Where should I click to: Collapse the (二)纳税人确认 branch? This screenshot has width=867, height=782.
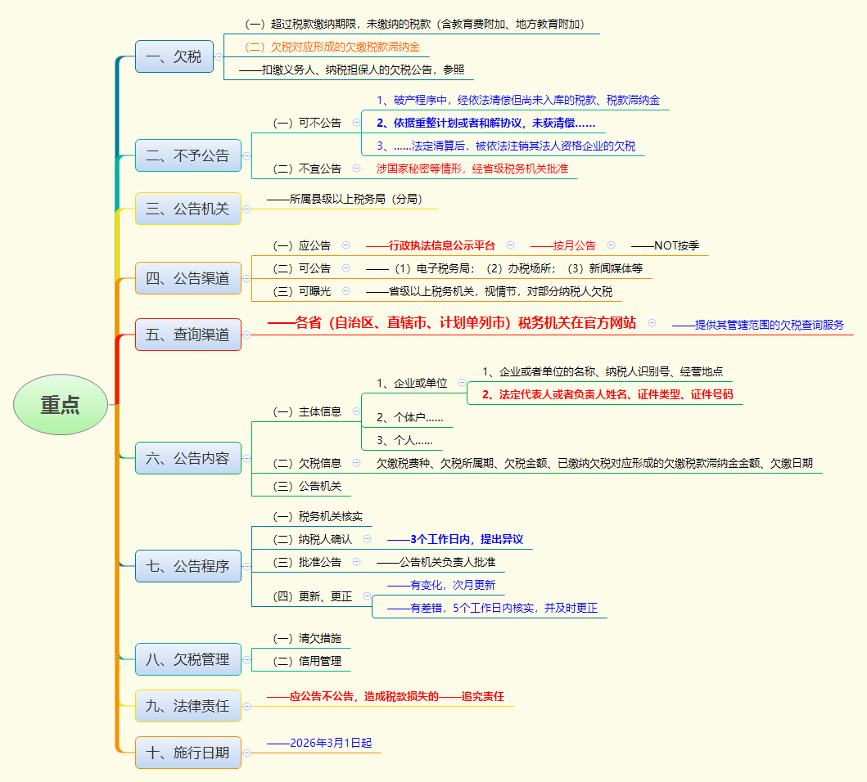pyautogui.click(x=367, y=537)
